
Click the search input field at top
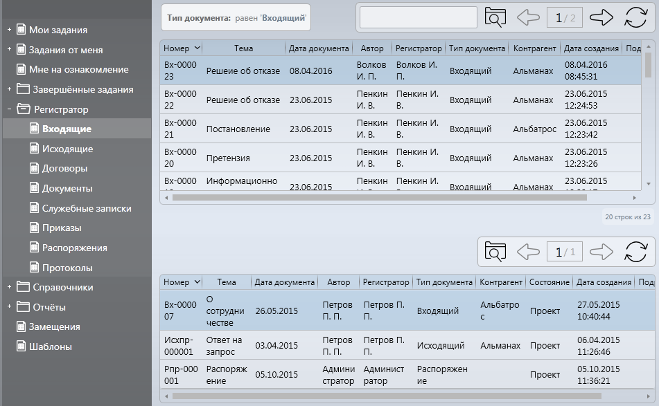click(x=419, y=17)
